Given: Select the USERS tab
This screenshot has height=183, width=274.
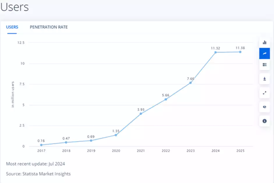Looking at the screenshot, I should (x=12, y=27).
